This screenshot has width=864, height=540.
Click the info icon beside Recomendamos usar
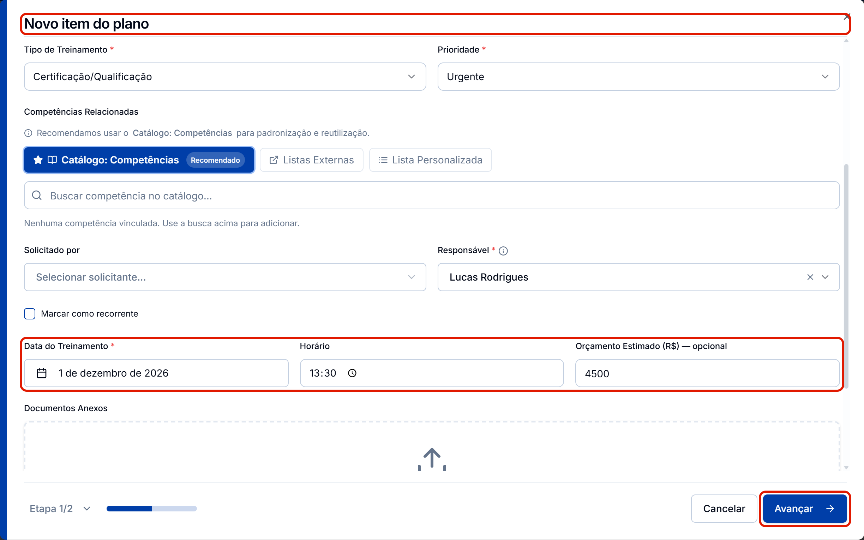28,133
